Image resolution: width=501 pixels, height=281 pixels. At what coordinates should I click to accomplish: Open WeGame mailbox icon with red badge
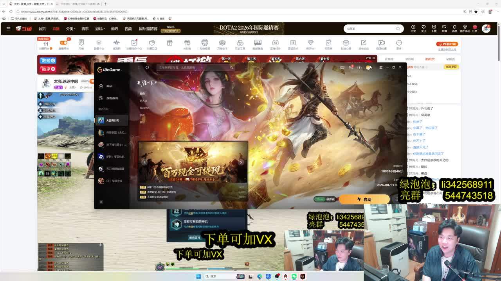(x=351, y=68)
